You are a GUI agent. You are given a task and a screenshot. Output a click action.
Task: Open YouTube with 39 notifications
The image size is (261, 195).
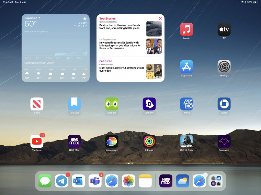[x=37, y=141]
